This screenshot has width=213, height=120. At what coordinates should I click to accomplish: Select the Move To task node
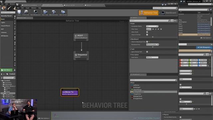point(70,93)
